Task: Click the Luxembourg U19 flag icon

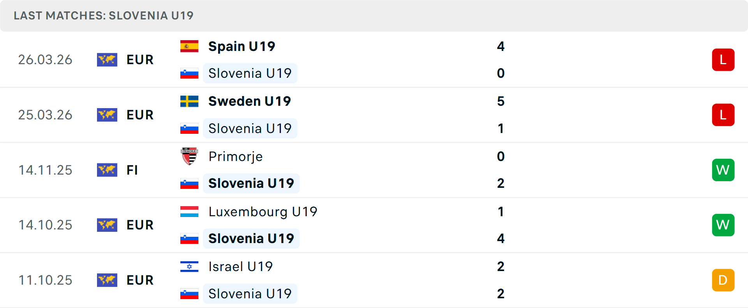Action: click(x=189, y=212)
